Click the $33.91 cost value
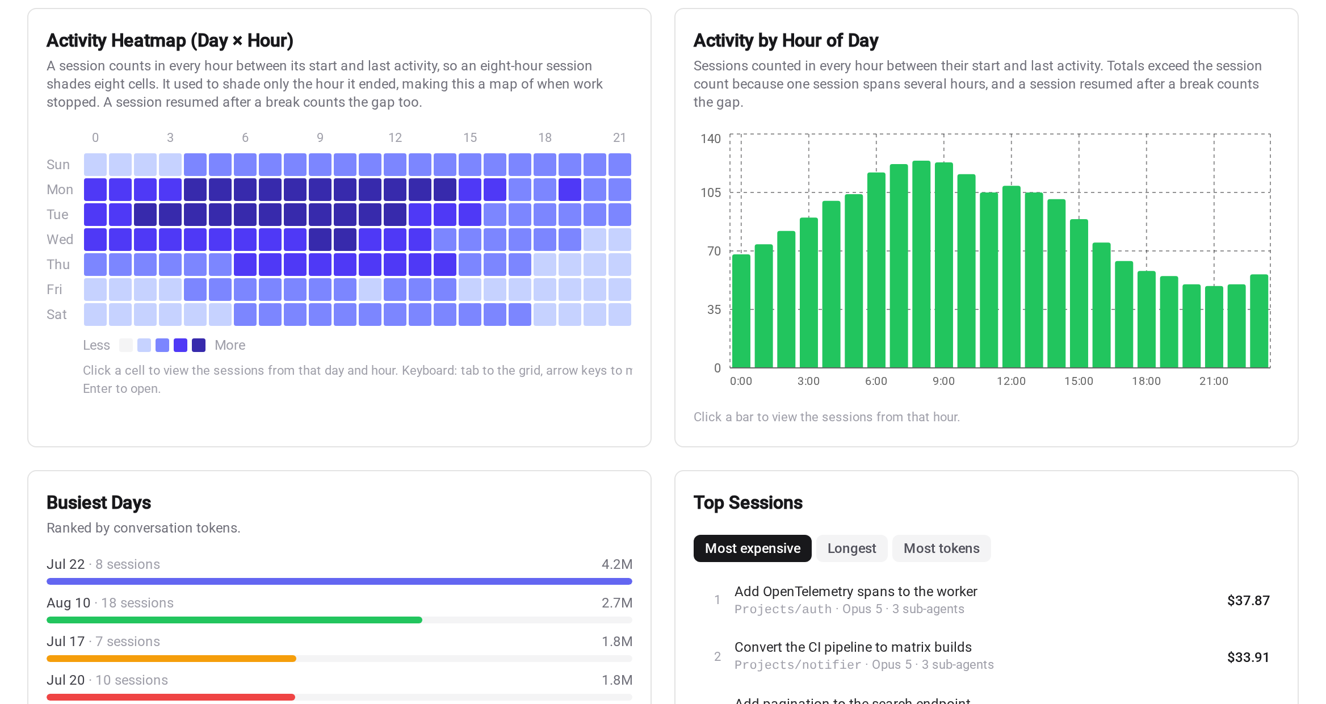 tap(1248, 657)
